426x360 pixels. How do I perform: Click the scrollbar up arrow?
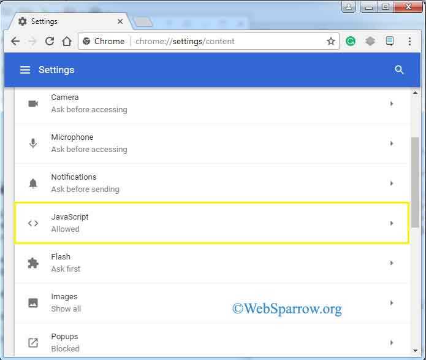coord(415,93)
